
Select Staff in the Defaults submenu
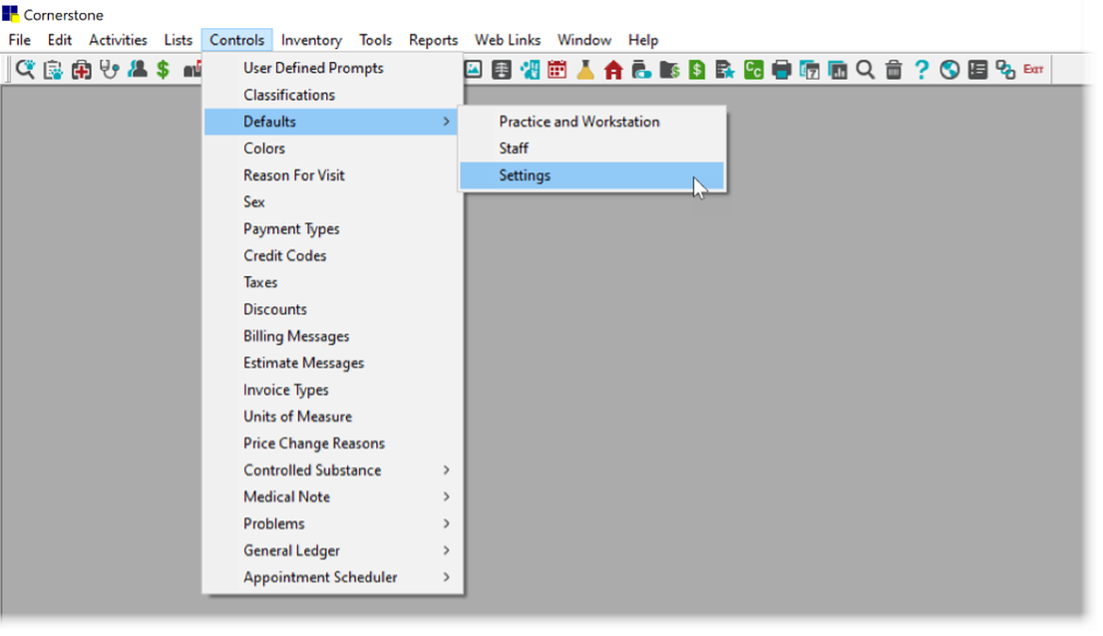[592, 148]
